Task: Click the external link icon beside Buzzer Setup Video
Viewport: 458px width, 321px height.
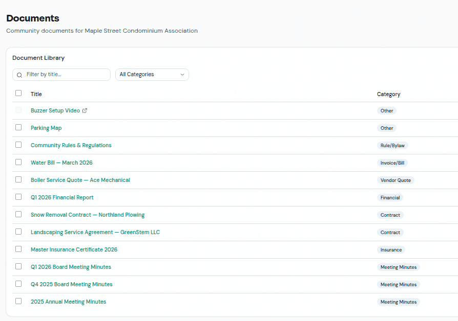Action: 85,110
